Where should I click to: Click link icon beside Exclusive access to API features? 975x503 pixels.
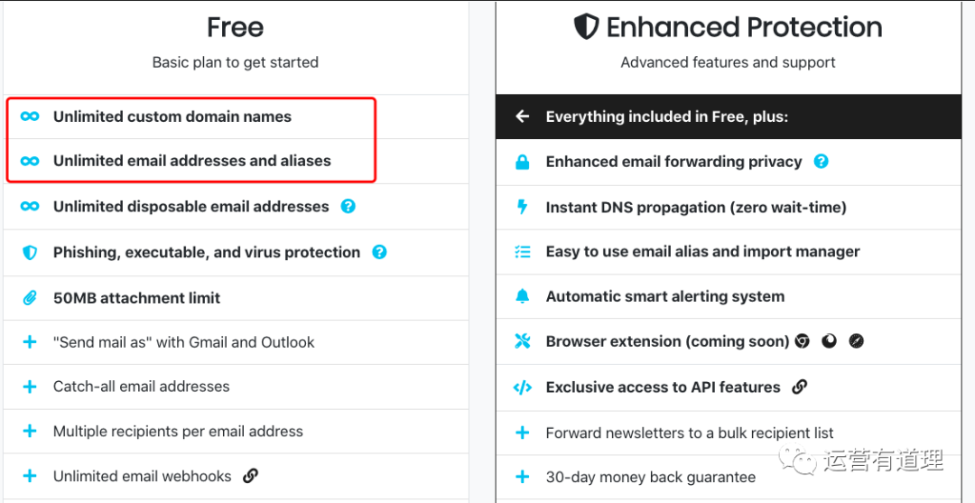799,387
